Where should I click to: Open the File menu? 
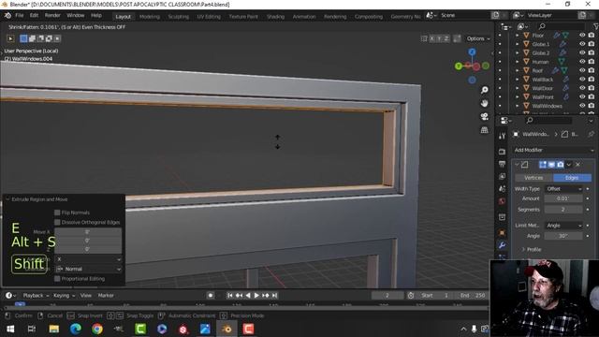tap(19, 16)
